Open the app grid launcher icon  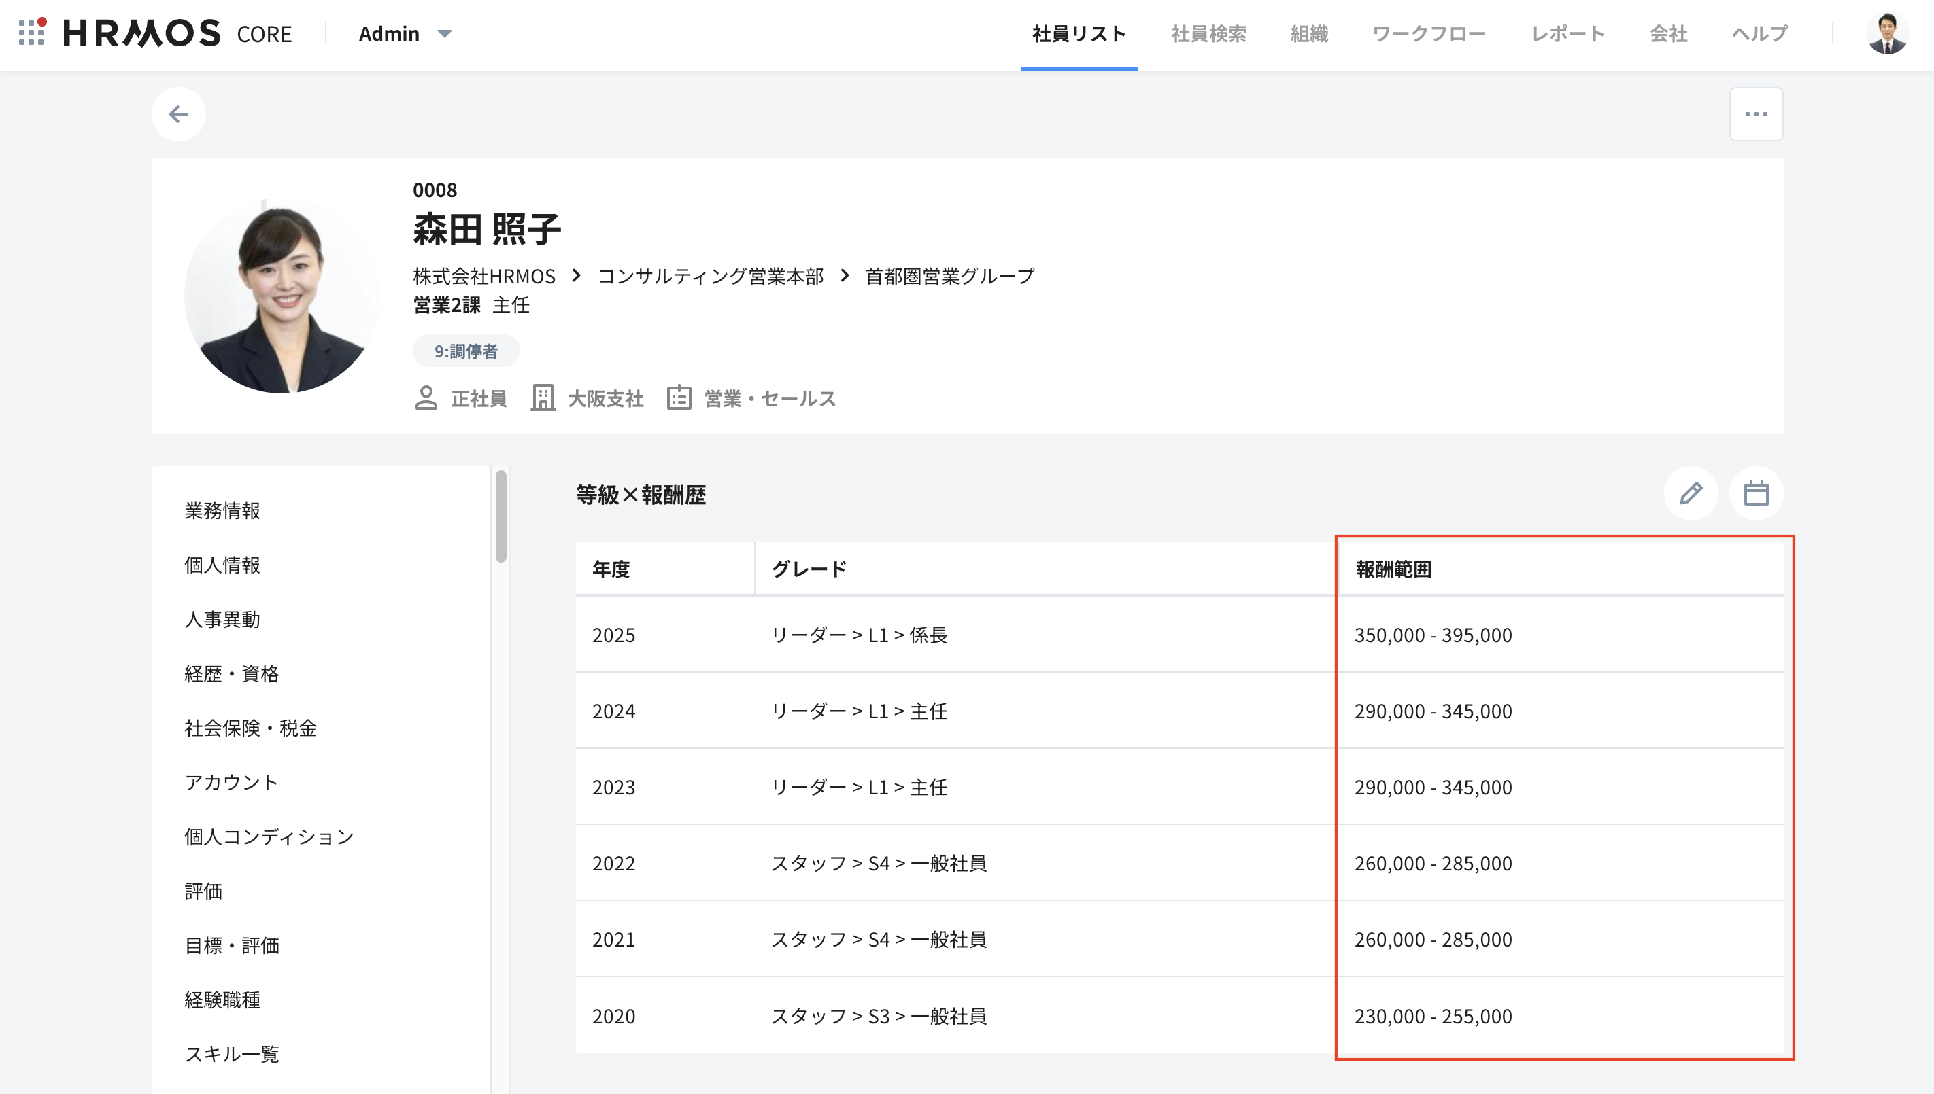[x=31, y=33]
